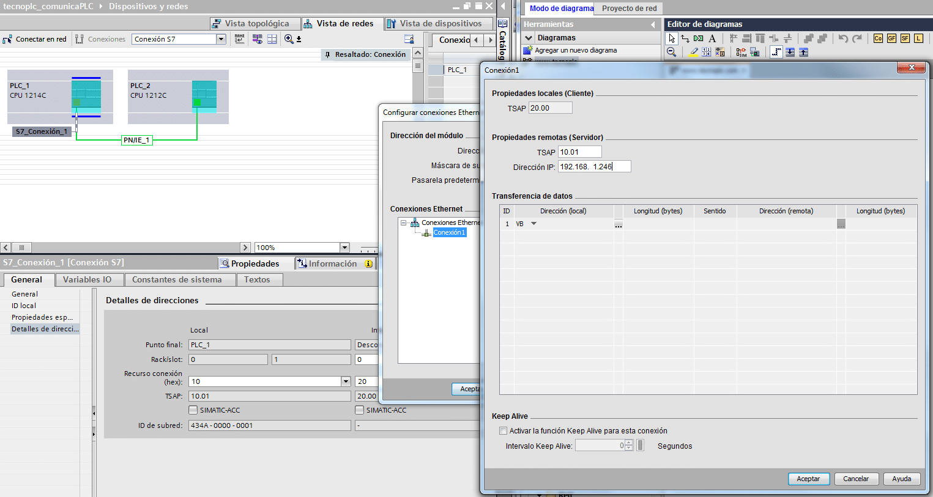Click the table grid icon in network toolbar

272,39
